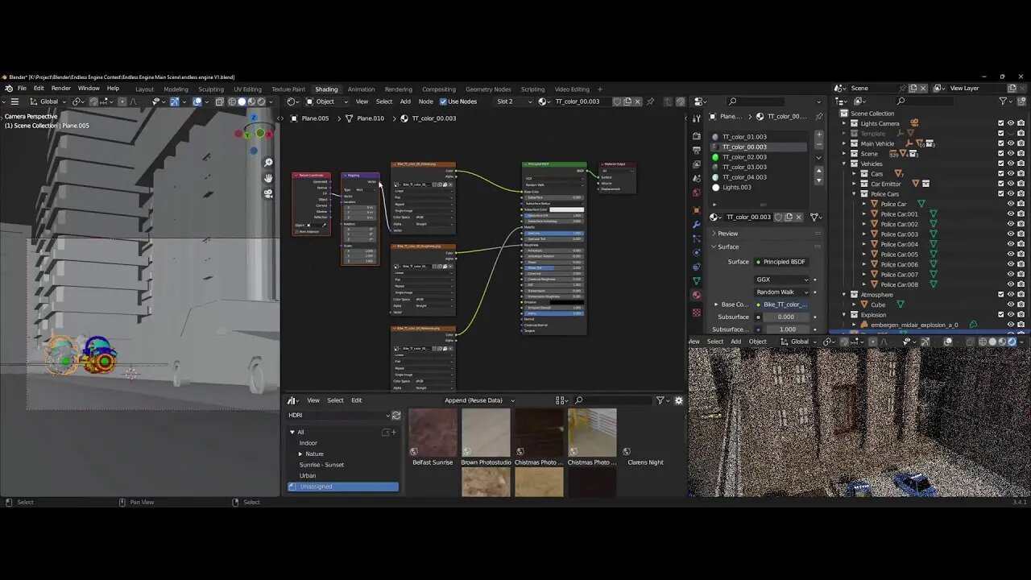Uncheck the Vehicles collection checkbox
The width and height of the screenshot is (1031, 580).
click(x=1001, y=164)
